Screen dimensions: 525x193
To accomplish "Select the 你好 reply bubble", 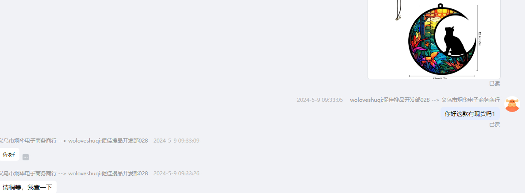I will tap(9, 154).
